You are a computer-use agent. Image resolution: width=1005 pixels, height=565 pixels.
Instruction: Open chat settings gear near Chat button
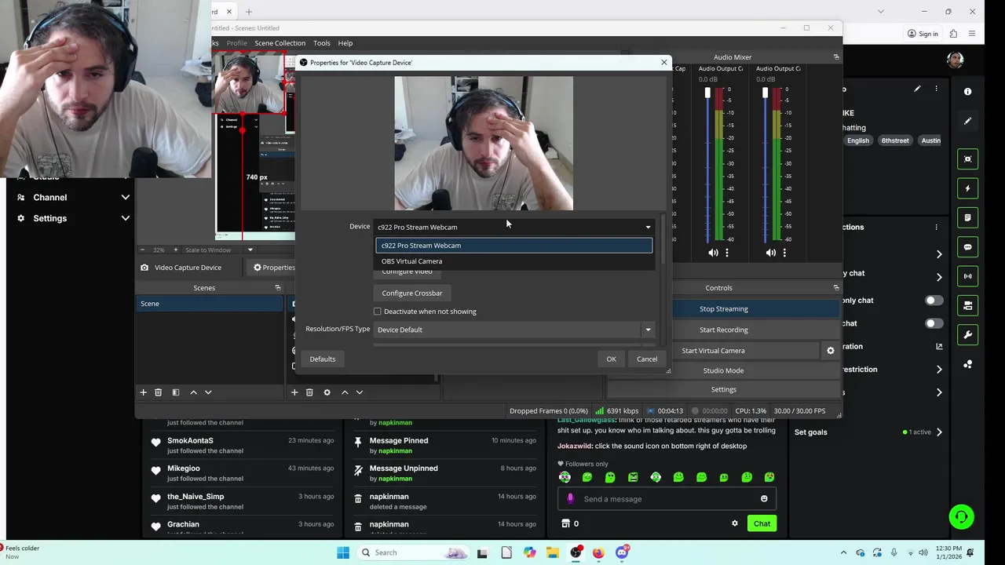[735, 523]
